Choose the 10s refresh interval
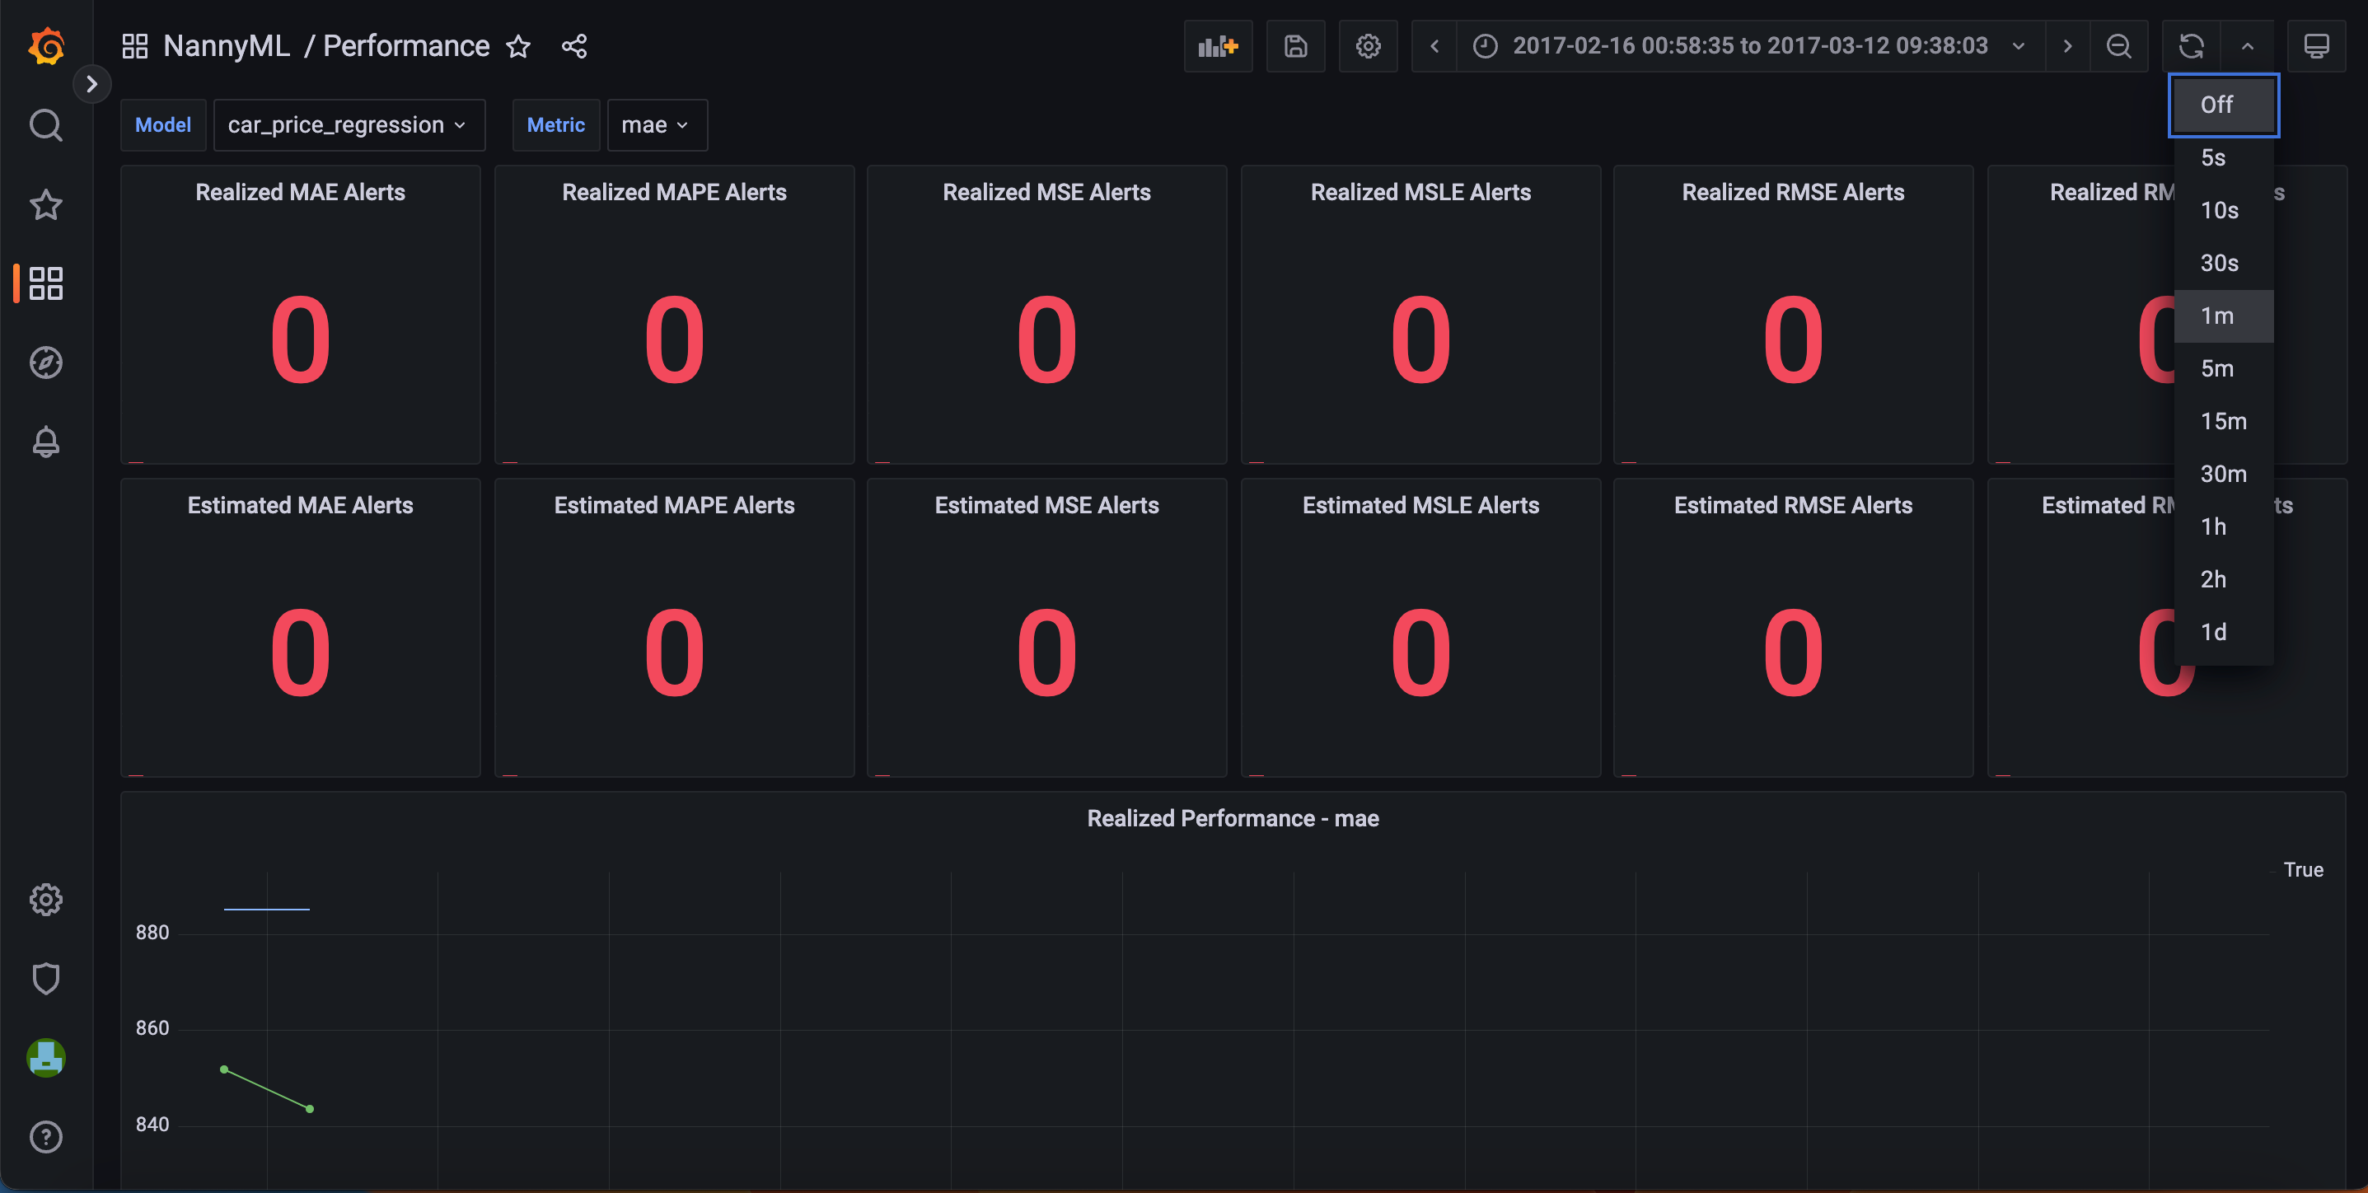Image resolution: width=2368 pixels, height=1193 pixels. (x=2224, y=210)
